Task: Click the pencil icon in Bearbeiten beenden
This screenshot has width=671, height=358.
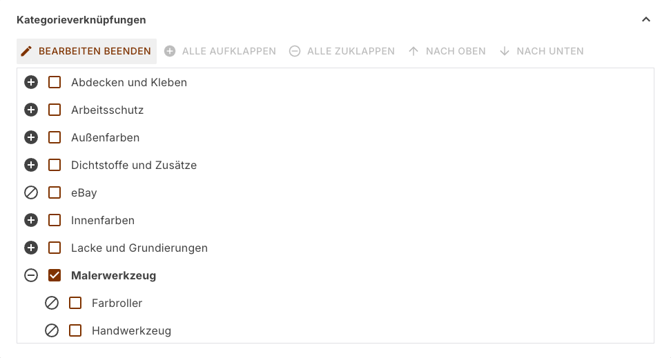Action: click(26, 51)
